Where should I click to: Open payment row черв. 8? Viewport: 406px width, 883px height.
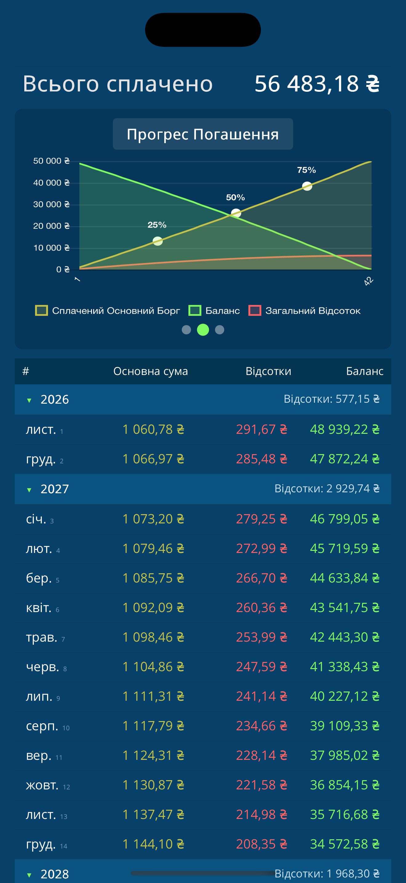point(203,667)
